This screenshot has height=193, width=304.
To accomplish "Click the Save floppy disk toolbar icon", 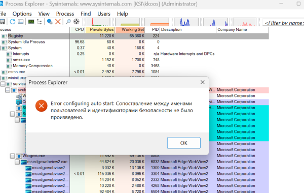I will (2, 21).
